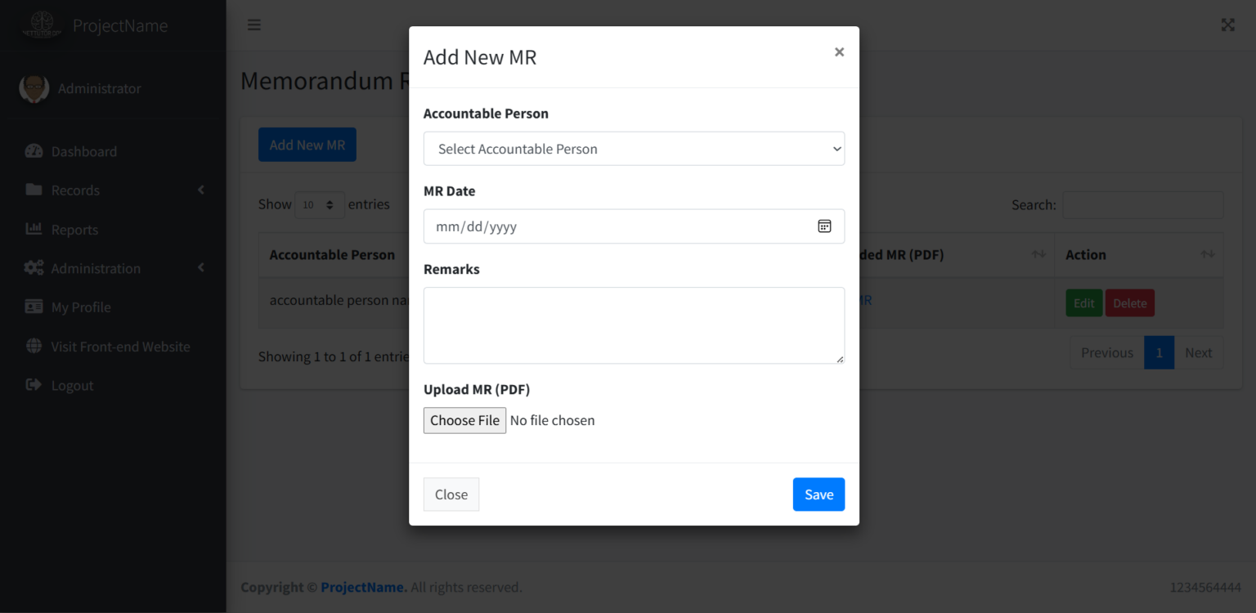Visit Front-end Website via its globe icon

tap(33, 346)
